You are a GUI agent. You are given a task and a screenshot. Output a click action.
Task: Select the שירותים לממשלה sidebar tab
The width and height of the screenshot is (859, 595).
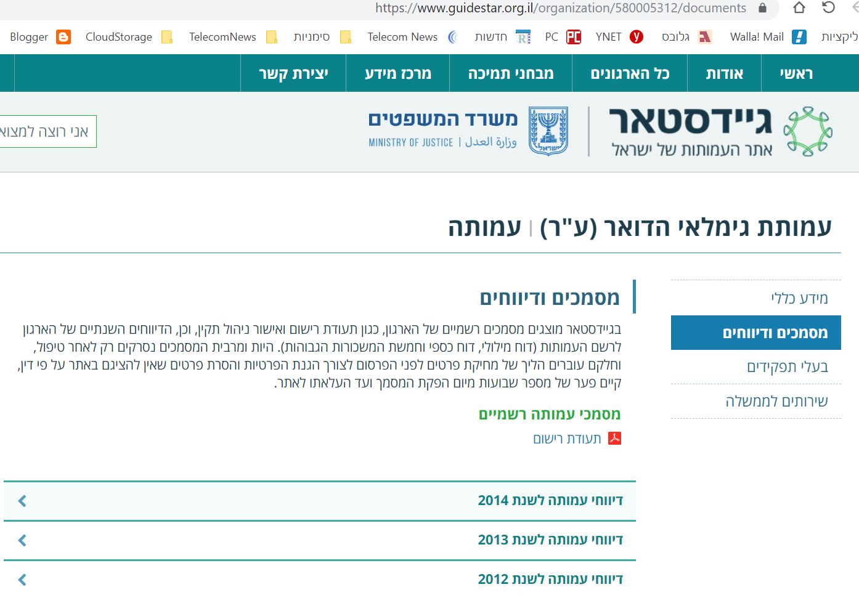pyautogui.click(x=756, y=402)
